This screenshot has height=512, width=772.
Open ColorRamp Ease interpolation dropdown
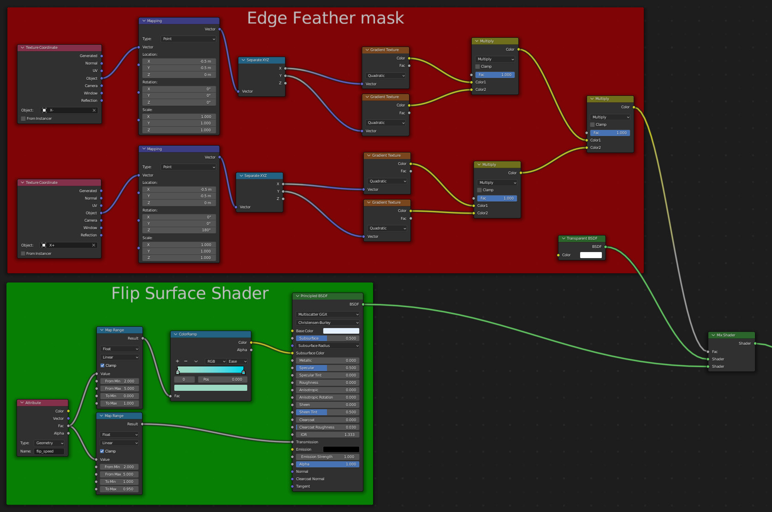[238, 361]
